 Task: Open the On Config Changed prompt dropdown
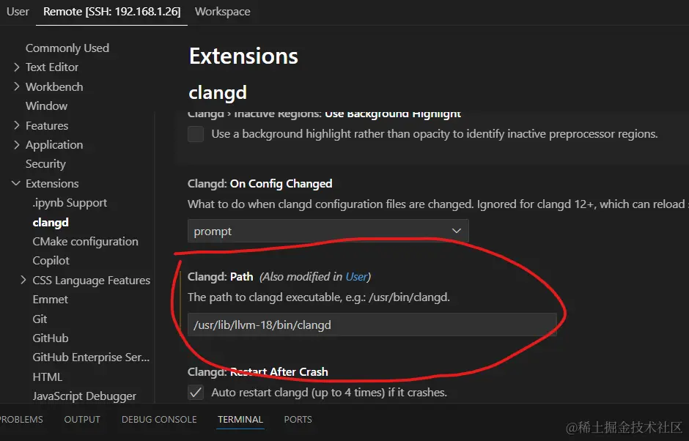click(328, 231)
